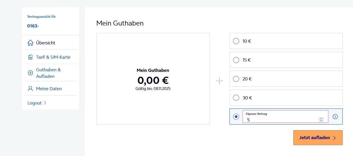This screenshot has height=156, width=353.
Task: Go to Tarif & SIM-Karte
Action: [53, 57]
